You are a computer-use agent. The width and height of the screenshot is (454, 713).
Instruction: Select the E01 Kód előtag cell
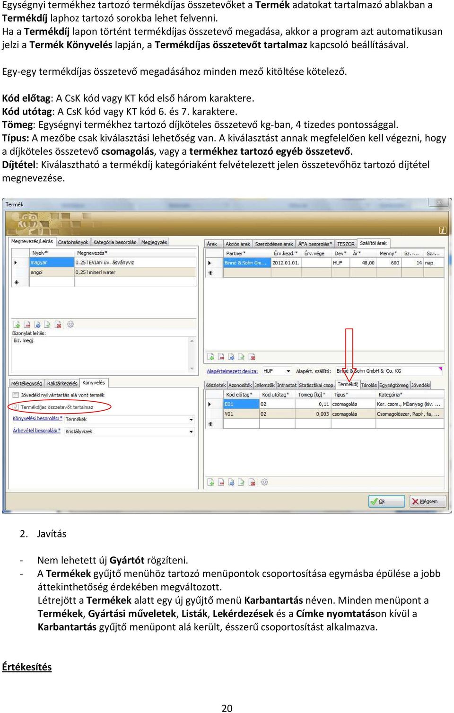(241, 405)
